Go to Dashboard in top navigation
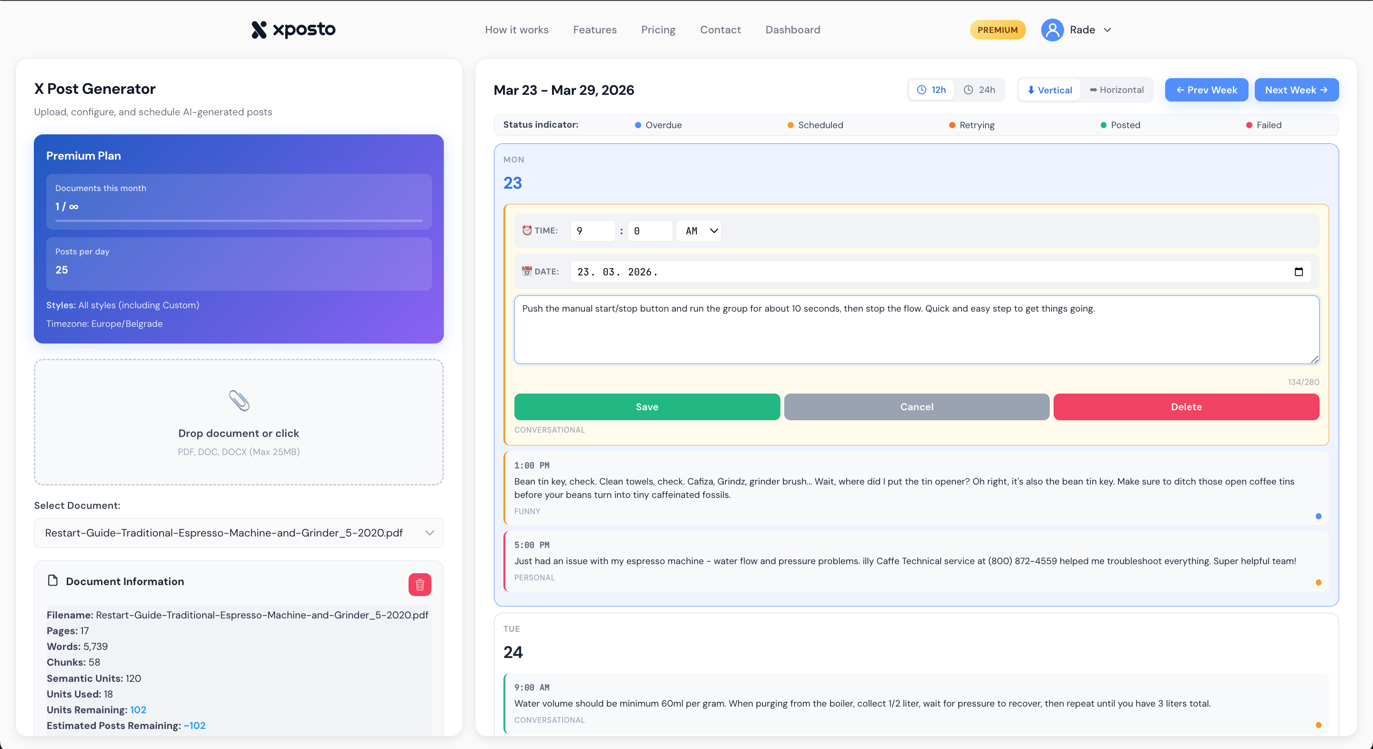Viewport: 1373px width, 749px height. pos(792,30)
